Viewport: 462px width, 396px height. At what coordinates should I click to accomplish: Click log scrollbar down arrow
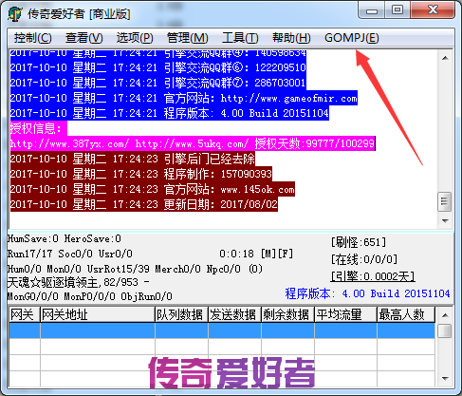pos(445,220)
